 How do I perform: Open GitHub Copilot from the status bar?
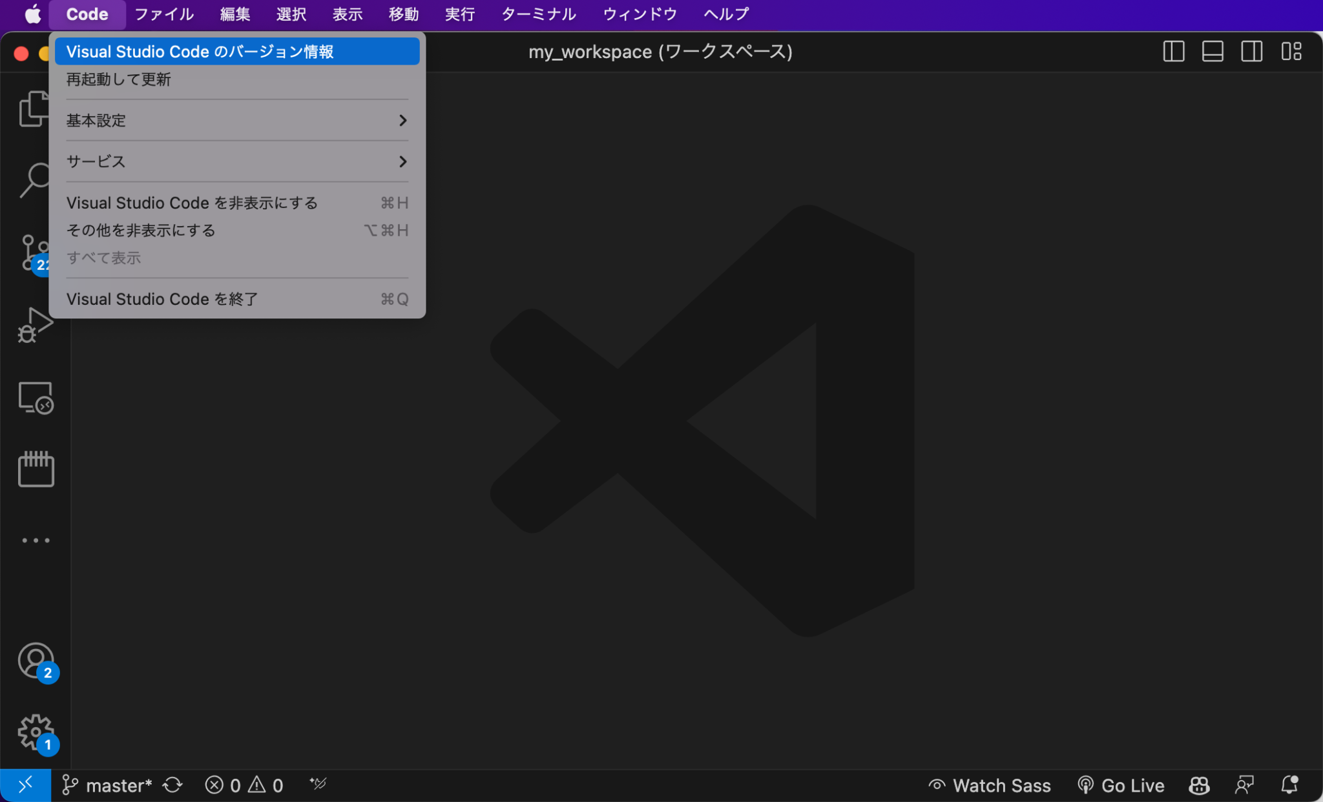(1200, 785)
